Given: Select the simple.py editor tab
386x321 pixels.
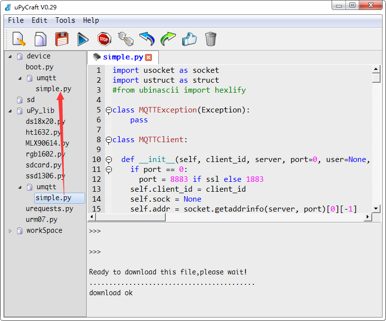Looking at the screenshot, I should 123,57.
